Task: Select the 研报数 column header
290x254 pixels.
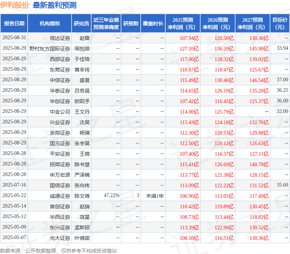Action: 131,24
